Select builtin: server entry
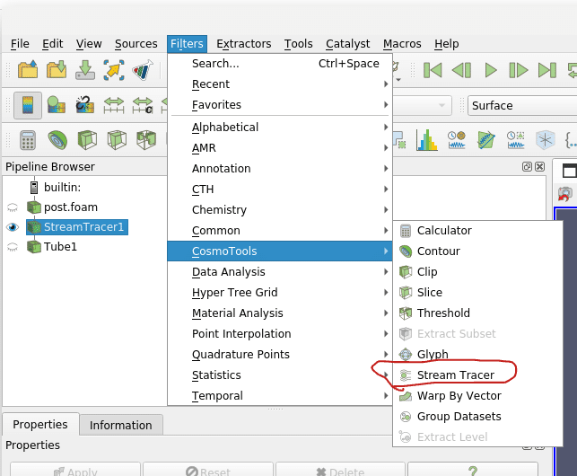This screenshot has width=577, height=476. pyautogui.click(x=62, y=188)
